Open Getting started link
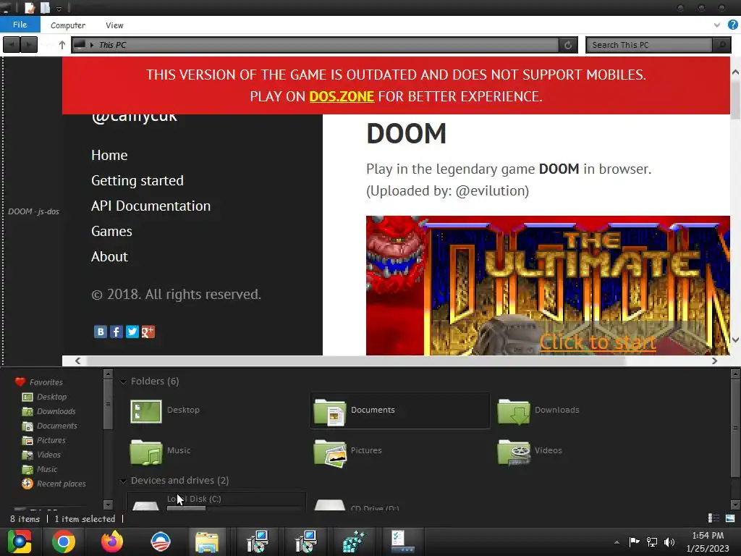The width and height of the screenshot is (741, 556). (x=137, y=180)
